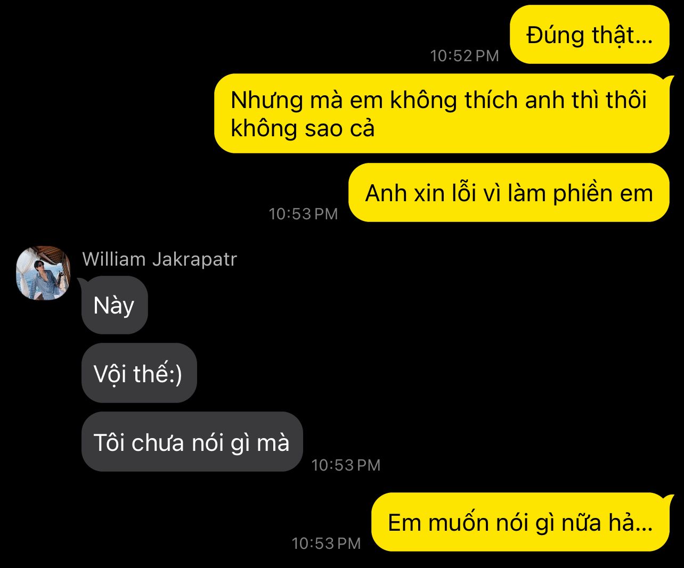Screen dimensions: 684x568
Task: Select 'Anh xin lỗi vì làm phiền em' bubble
Action: coord(509,193)
